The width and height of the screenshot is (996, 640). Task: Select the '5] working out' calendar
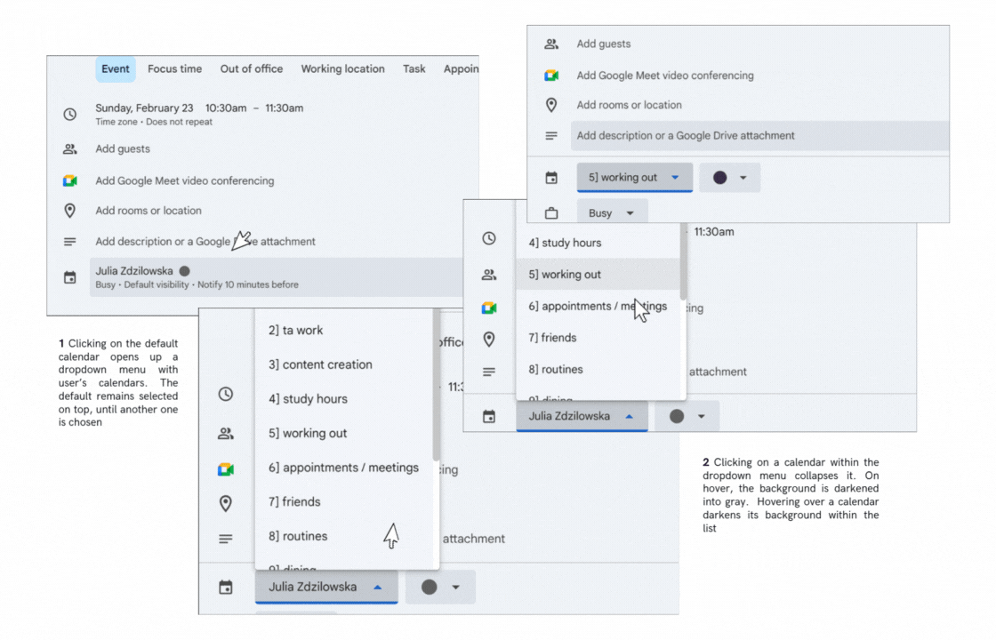tap(564, 274)
